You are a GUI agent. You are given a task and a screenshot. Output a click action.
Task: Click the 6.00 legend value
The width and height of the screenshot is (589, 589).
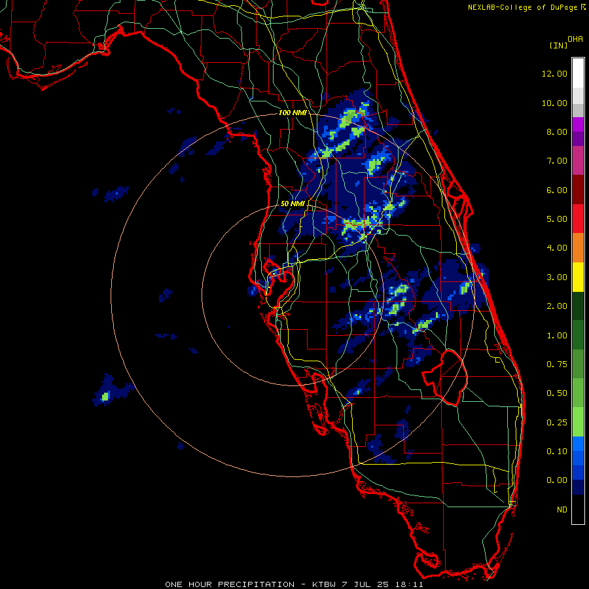pos(557,190)
